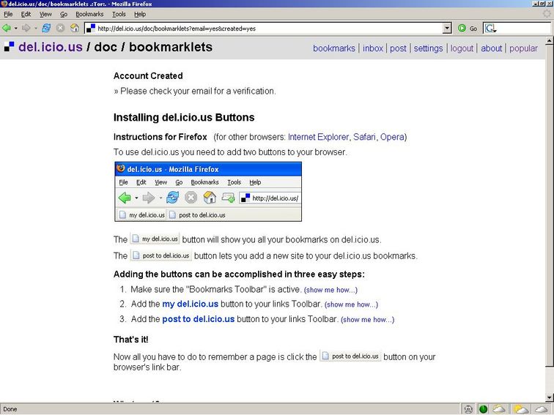Click the Internet Explorer instructions link

tap(318, 137)
